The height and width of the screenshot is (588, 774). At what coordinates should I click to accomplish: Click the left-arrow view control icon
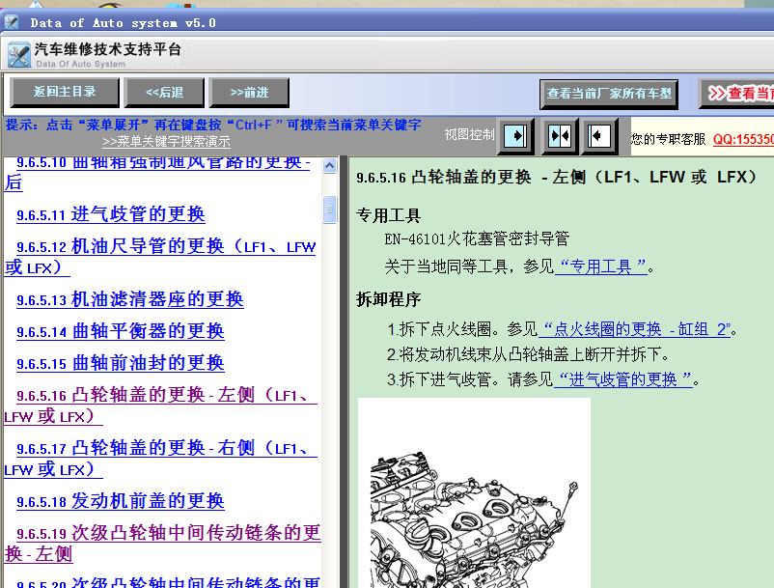coord(598,136)
